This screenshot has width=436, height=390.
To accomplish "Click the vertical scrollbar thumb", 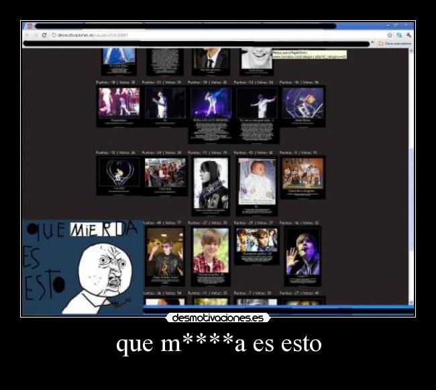I will click(411, 198).
